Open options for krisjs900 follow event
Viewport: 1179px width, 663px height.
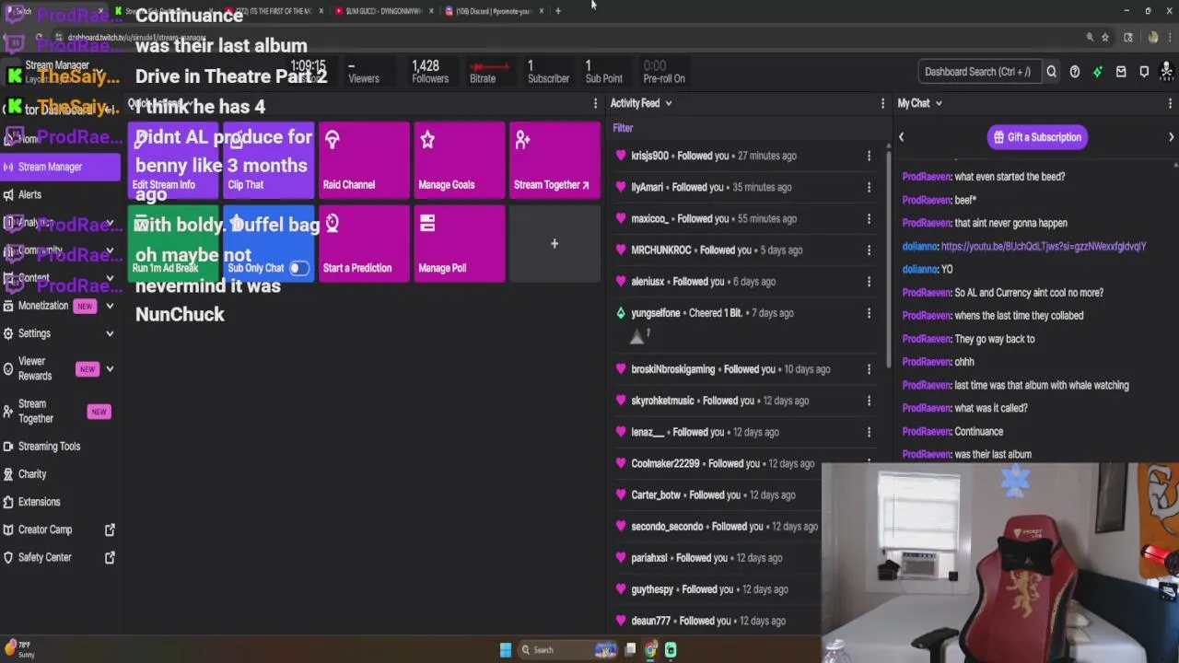click(x=869, y=156)
